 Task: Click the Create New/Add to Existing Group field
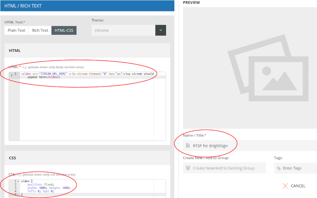coord(224,168)
